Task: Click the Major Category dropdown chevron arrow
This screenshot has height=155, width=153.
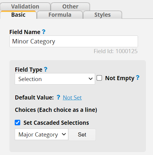Action: pyautogui.click(x=64, y=134)
